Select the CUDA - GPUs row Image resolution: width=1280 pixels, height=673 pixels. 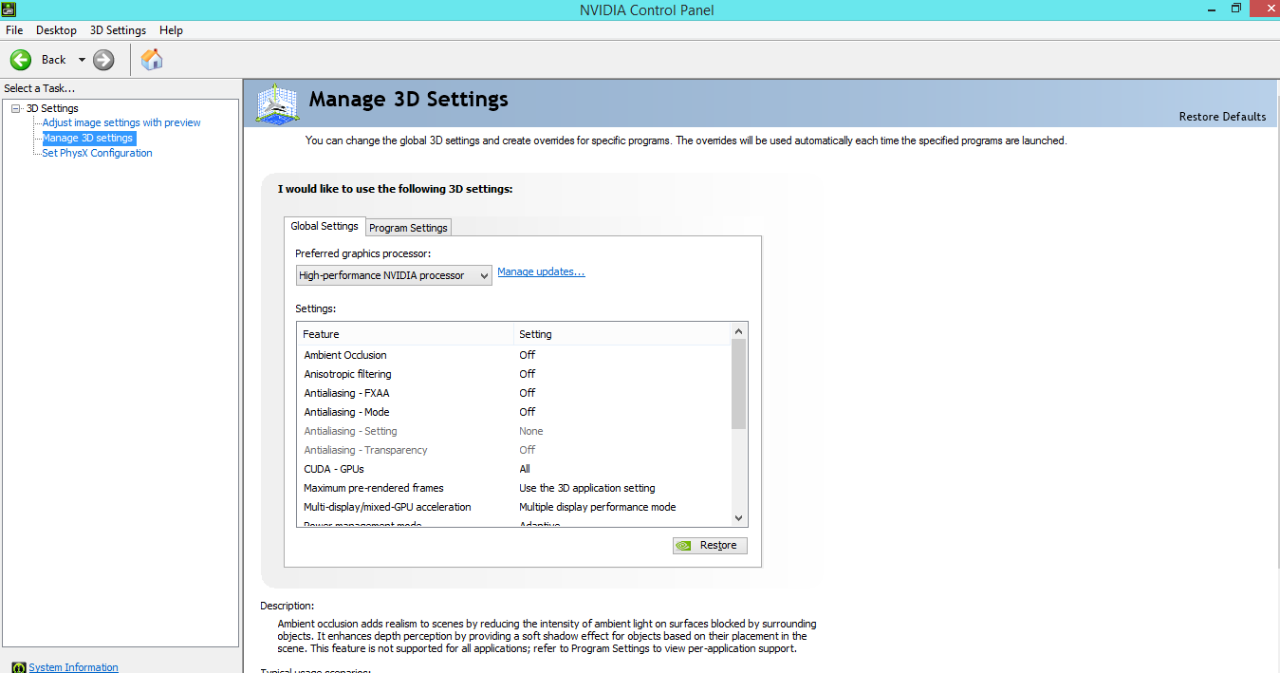click(x=513, y=469)
